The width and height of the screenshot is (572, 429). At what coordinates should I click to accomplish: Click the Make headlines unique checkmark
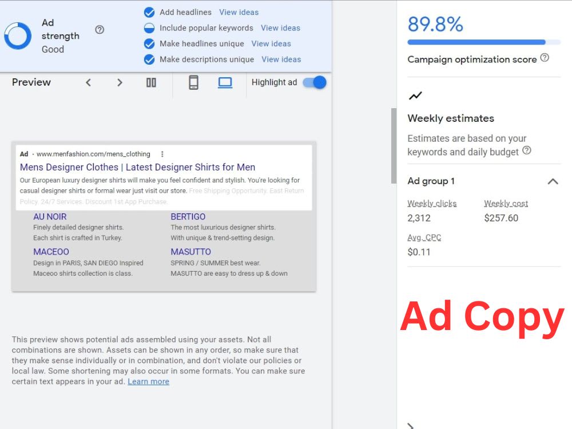point(149,44)
